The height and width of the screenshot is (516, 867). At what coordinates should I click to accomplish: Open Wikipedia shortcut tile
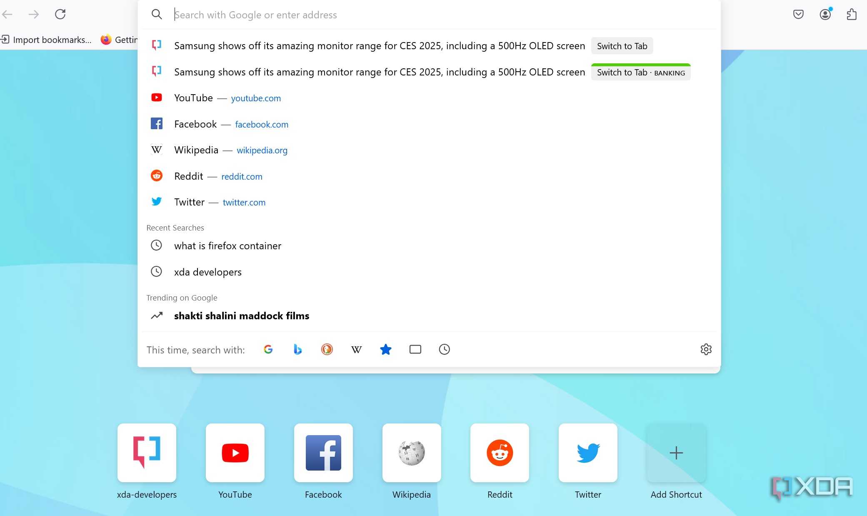(x=412, y=453)
